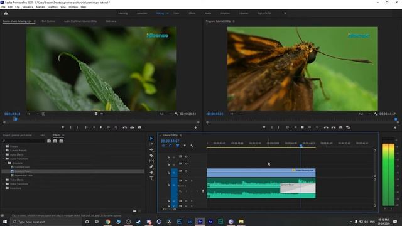This screenshot has height=226, width=402.
Task: Expand the Lumetri Presets folder
Action: point(3,151)
